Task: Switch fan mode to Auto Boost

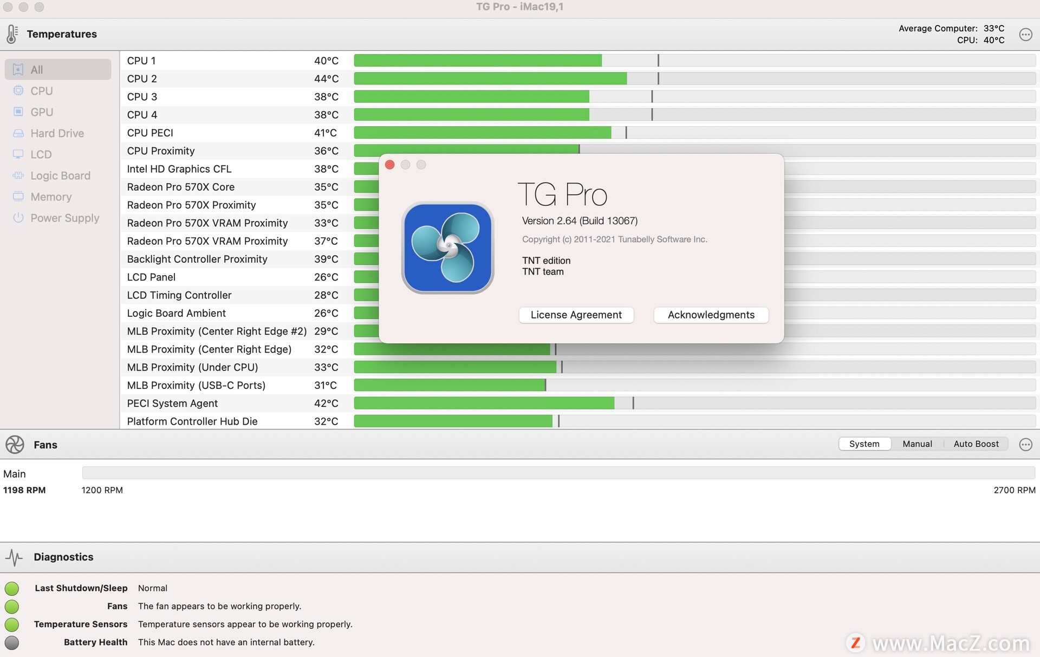Action: (x=976, y=444)
